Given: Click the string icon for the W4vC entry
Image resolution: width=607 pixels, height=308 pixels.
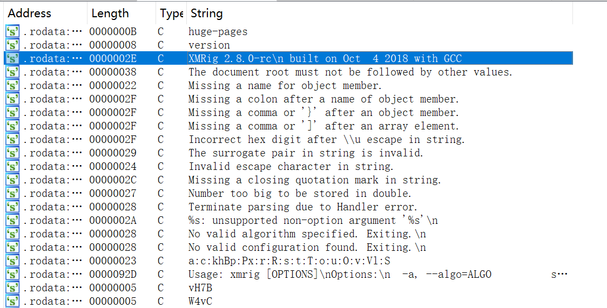Looking at the screenshot, I should [x=12, y=301].
